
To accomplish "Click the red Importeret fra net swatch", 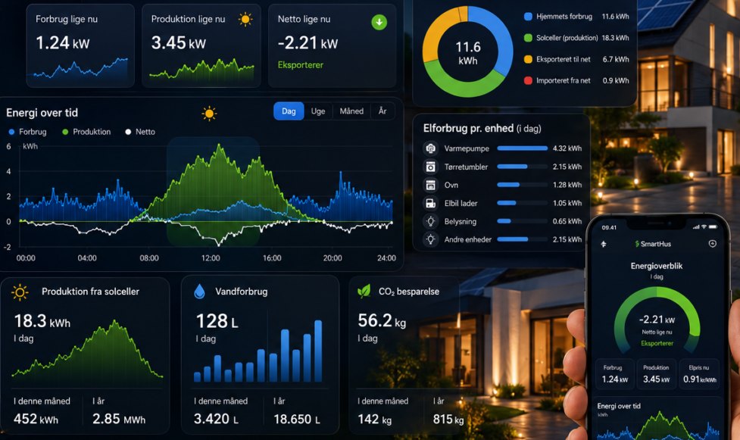I will (x=528, y=81).
